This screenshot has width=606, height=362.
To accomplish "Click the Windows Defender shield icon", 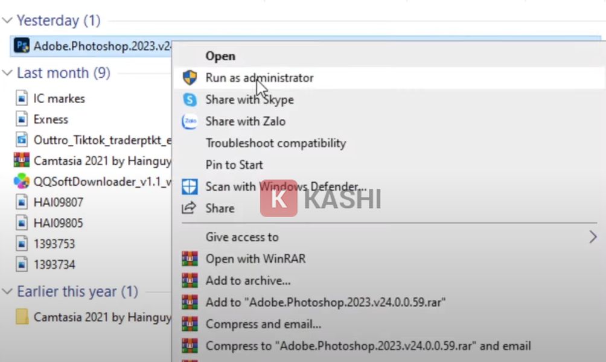I will pyautogui.click(x=190, y=186).
